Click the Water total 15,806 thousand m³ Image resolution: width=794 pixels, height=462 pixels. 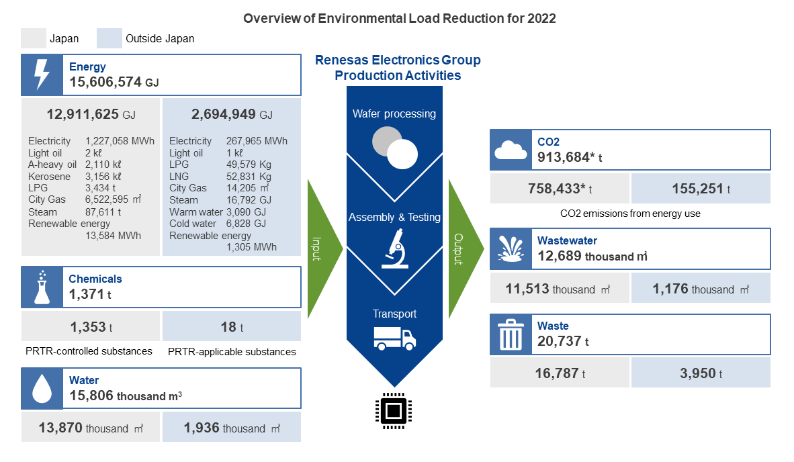[x=126, y=396]
